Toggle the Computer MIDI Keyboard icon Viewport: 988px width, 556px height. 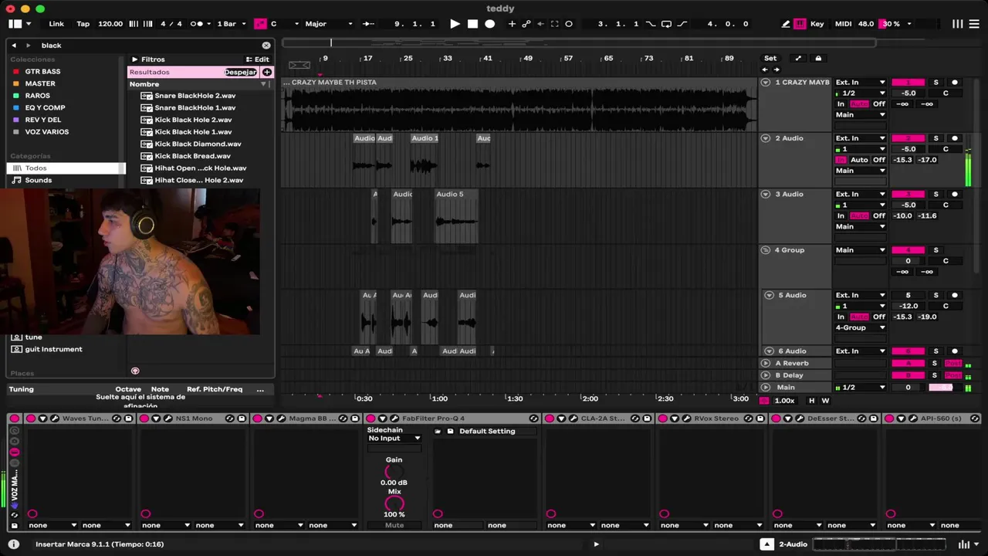point(800,24)
